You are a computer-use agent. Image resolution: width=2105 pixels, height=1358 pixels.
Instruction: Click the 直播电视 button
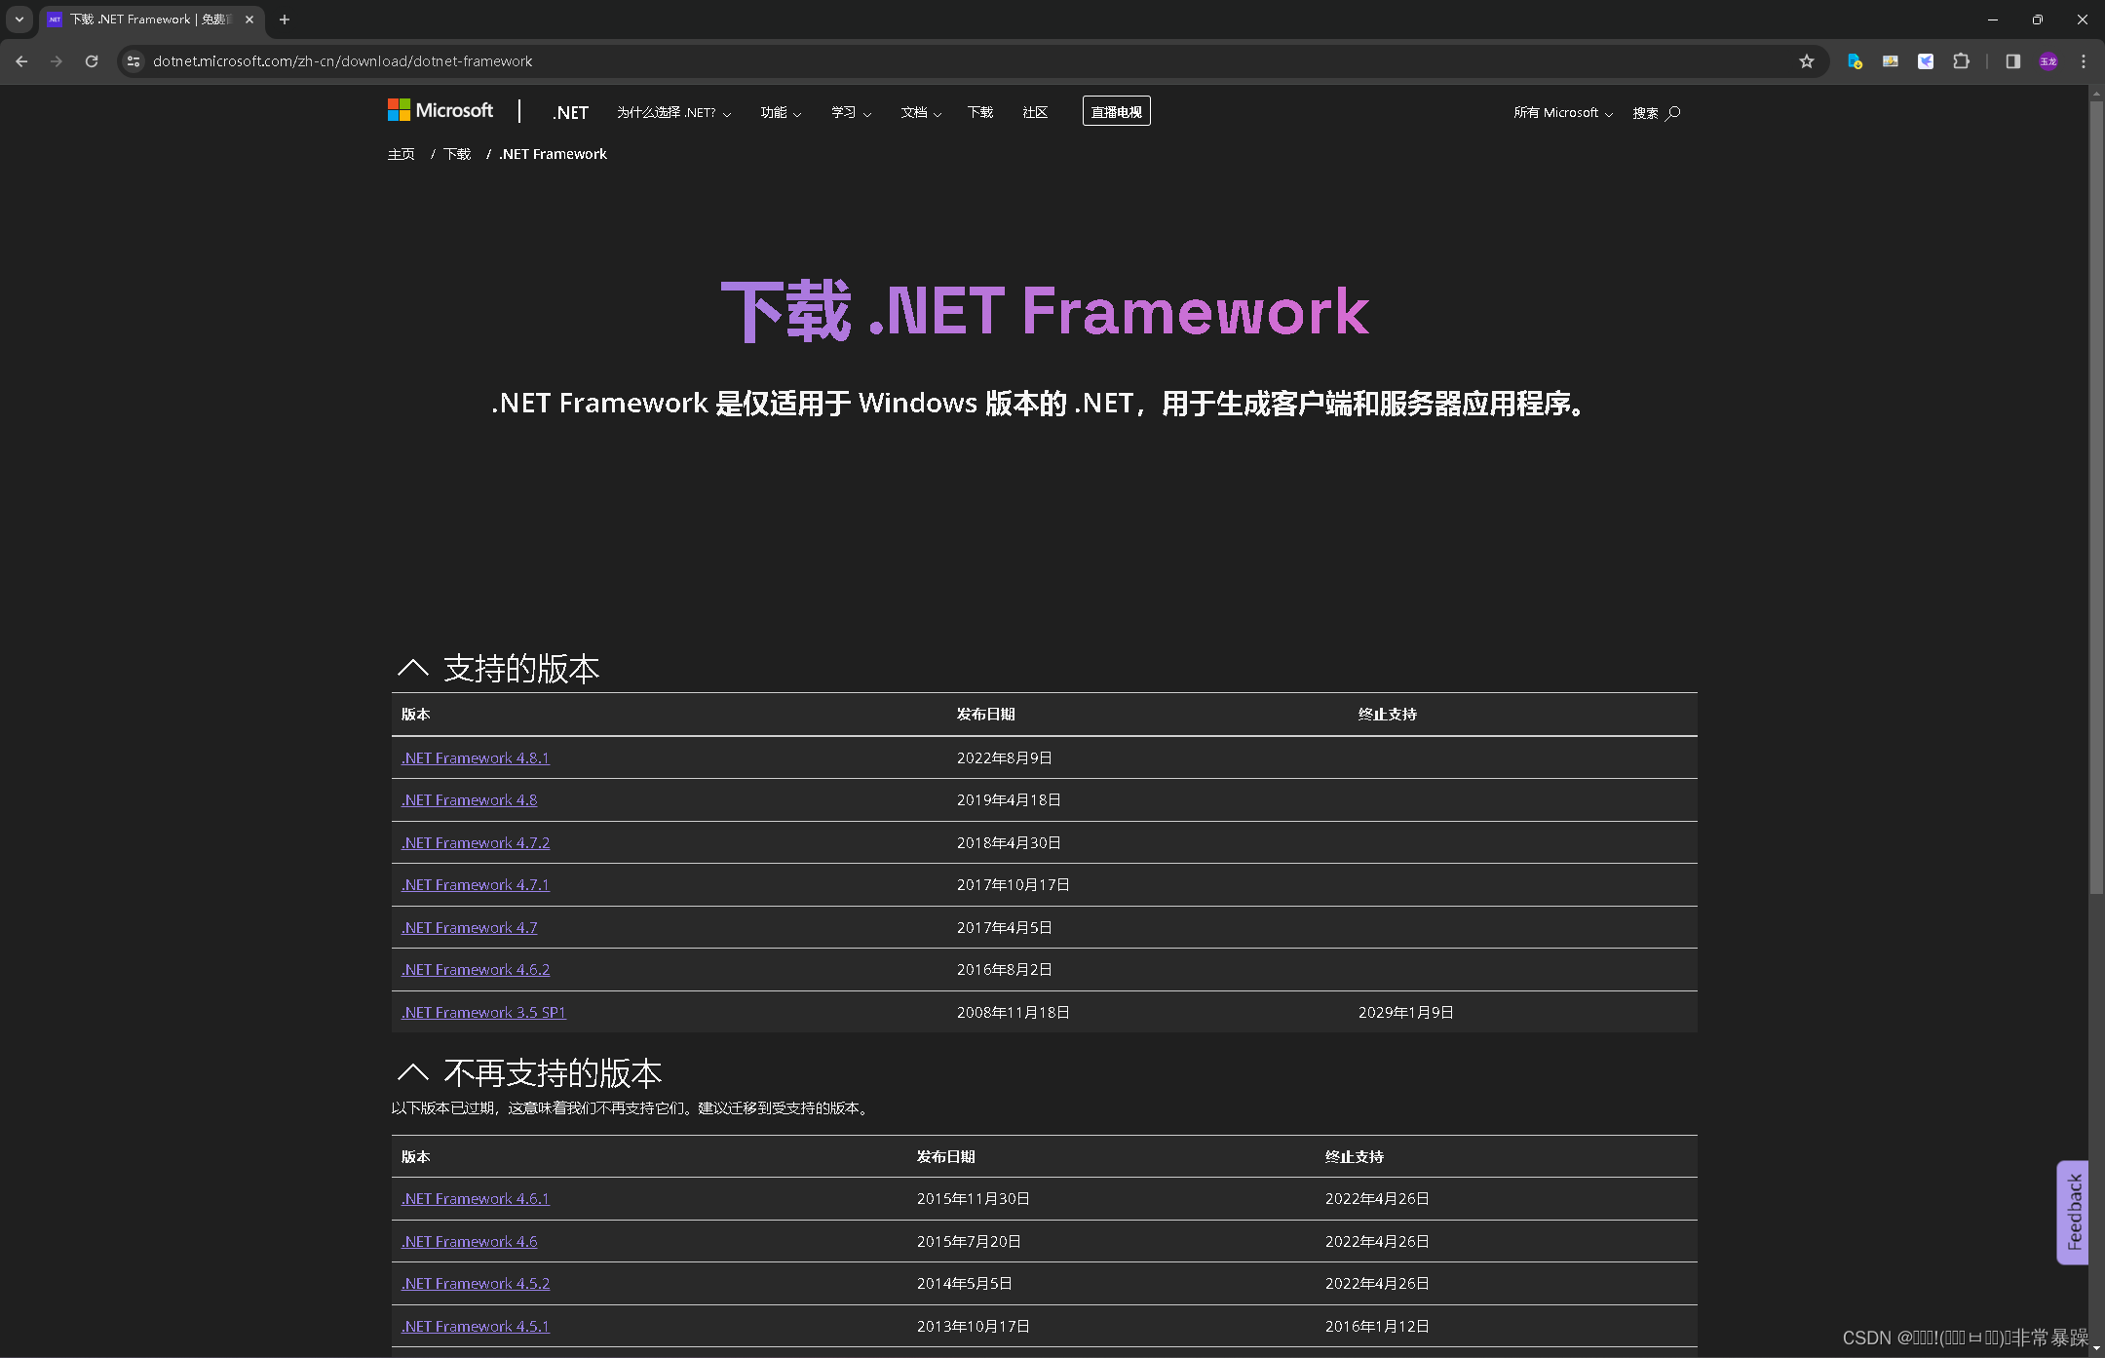[x=1116, y=112]
